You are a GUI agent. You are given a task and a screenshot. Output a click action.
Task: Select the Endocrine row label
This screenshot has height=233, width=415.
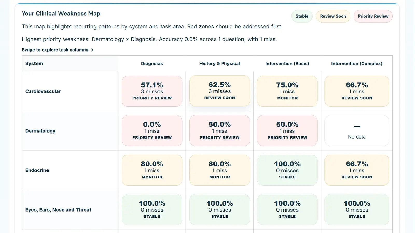click(x=37, y=170)
